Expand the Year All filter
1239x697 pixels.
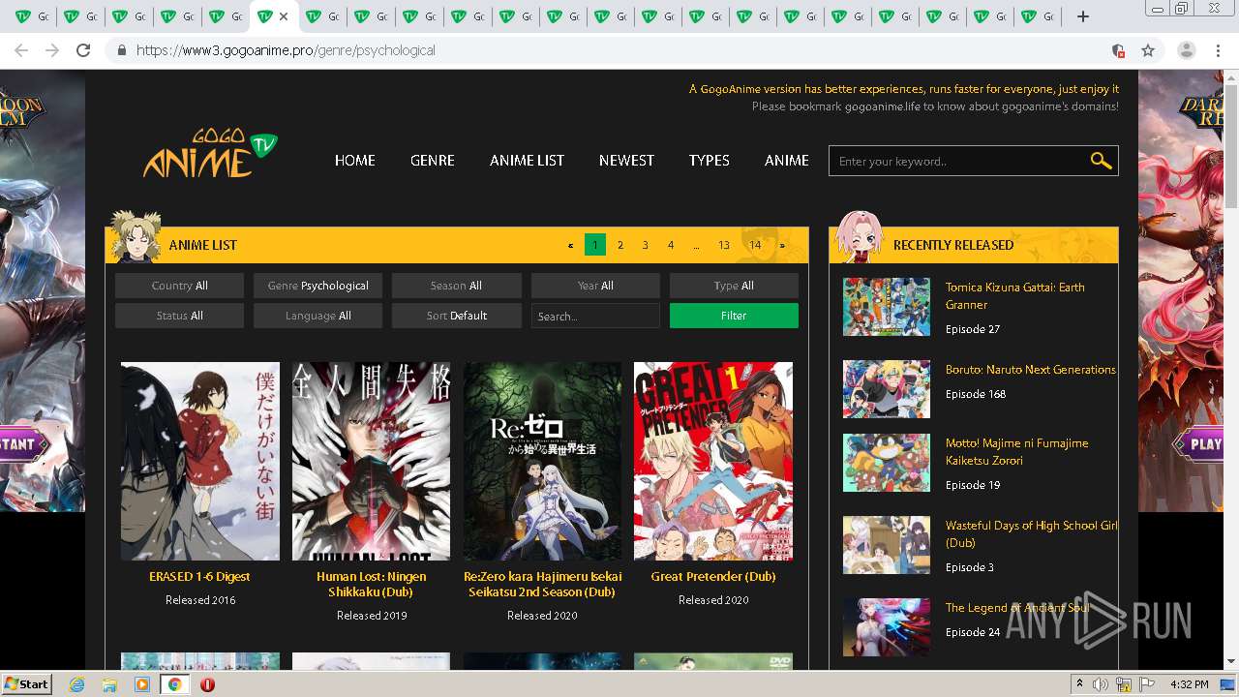point(595,286)
